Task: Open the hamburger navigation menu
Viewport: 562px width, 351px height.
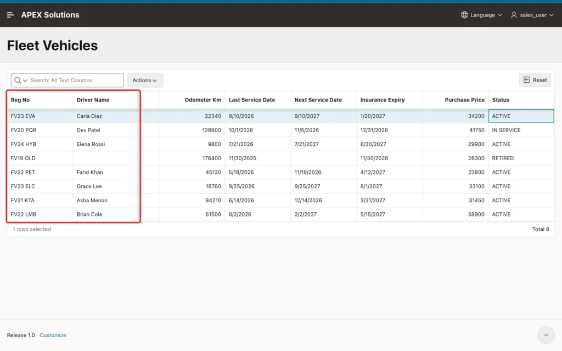Action: 10,15
